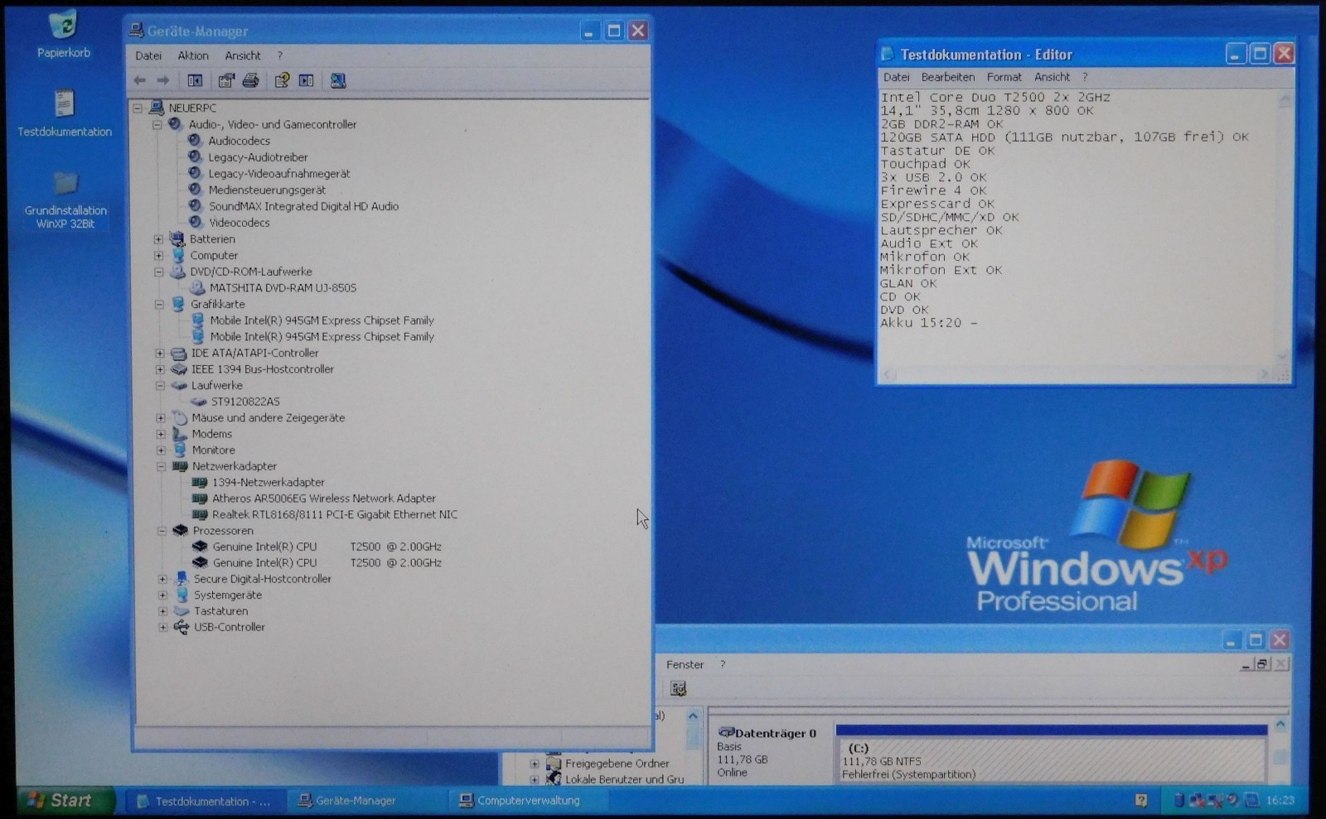The image size is (1326, 819).
Task: Collapse the Netzwerkadapter tree node
Action: tap(162, 466)
